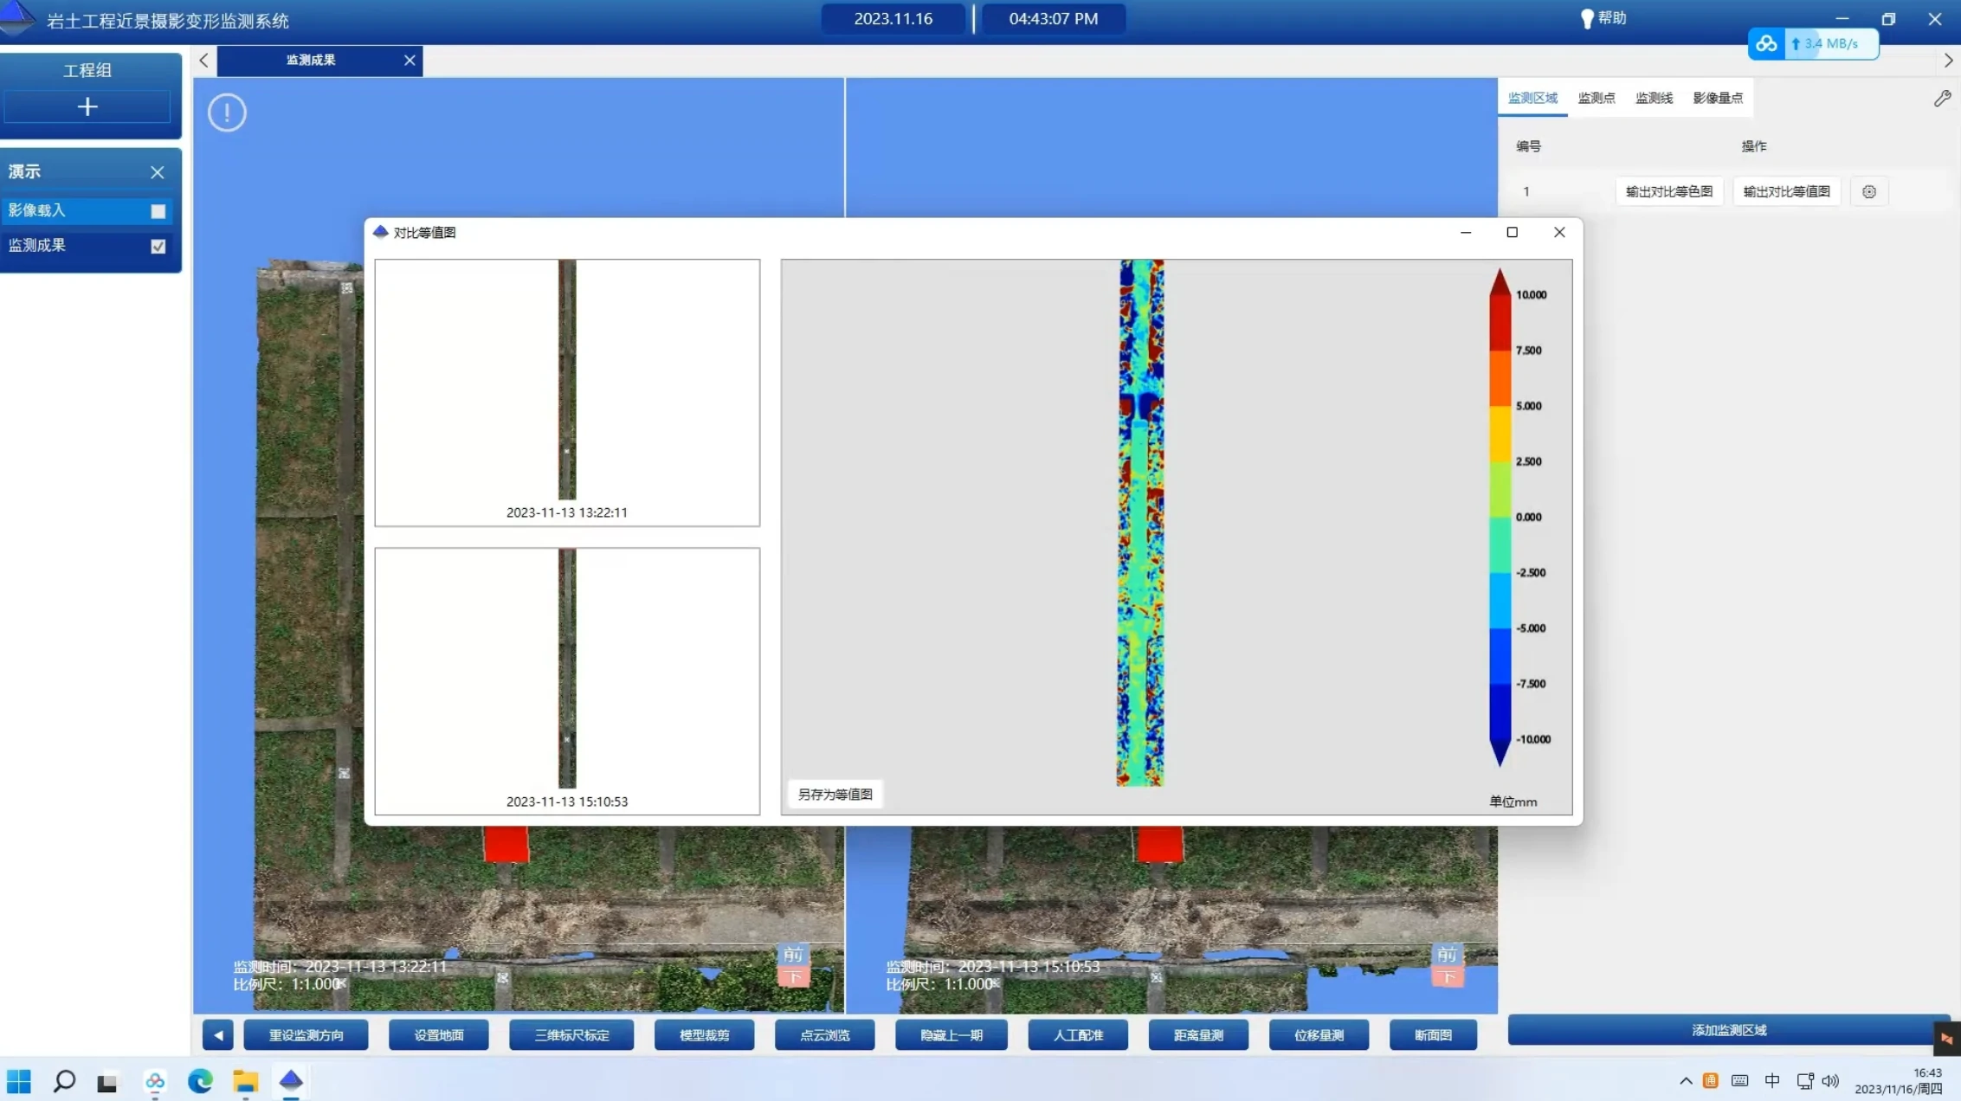Viewport: 1961px width, 1101px height.
Task: Click the 帮助 lightbulb help icon
Action: pos(1587,19)
